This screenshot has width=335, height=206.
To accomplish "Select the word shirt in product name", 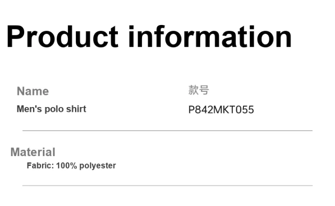I will click(x=76, y=109).
